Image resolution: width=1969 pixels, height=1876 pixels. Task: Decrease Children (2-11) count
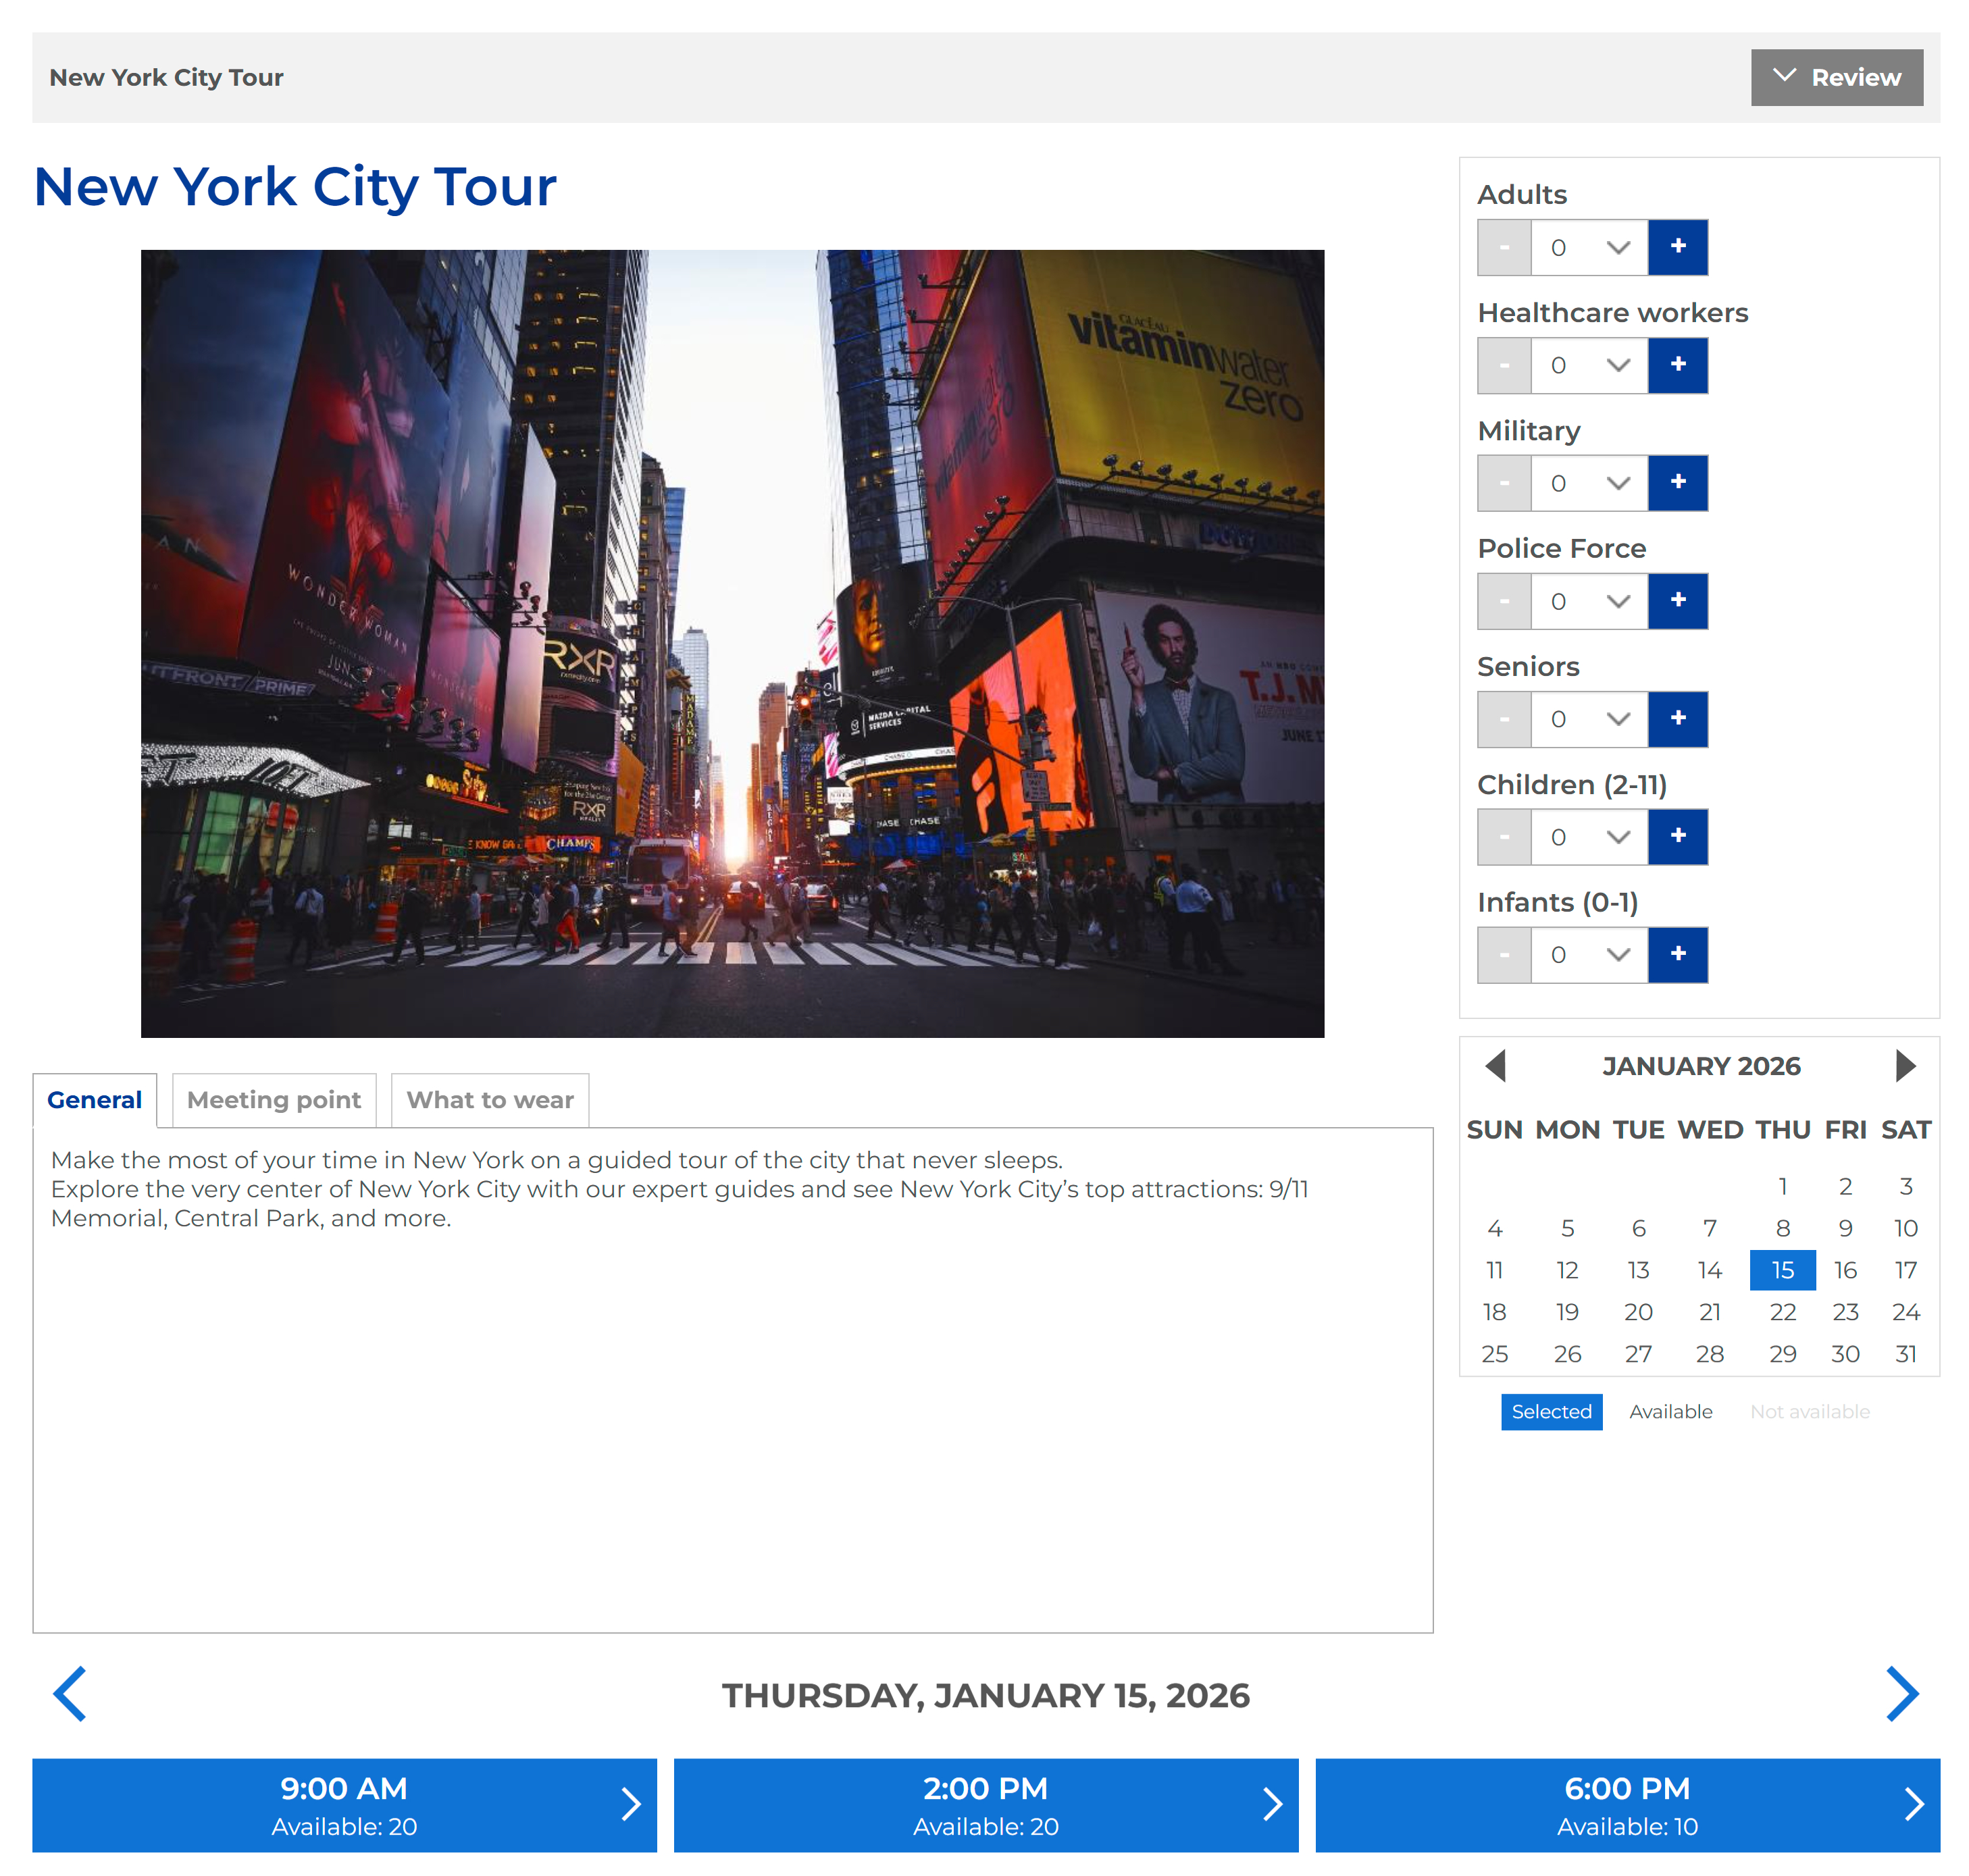(x=1504, y=837)
